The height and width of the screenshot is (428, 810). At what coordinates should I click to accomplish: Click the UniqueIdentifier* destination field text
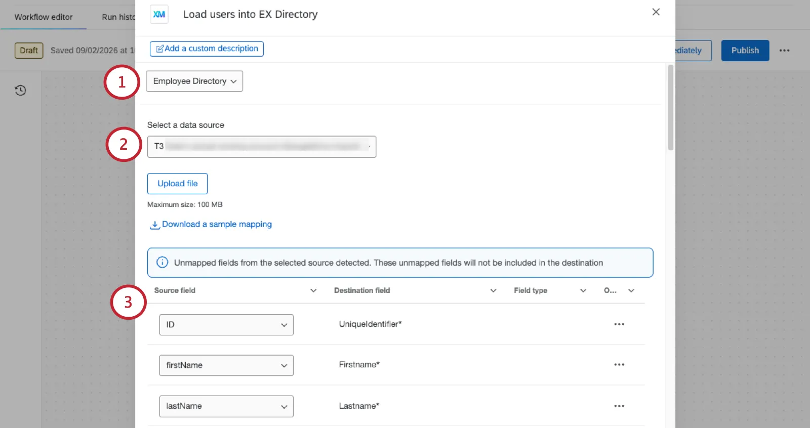click(370, 324)
